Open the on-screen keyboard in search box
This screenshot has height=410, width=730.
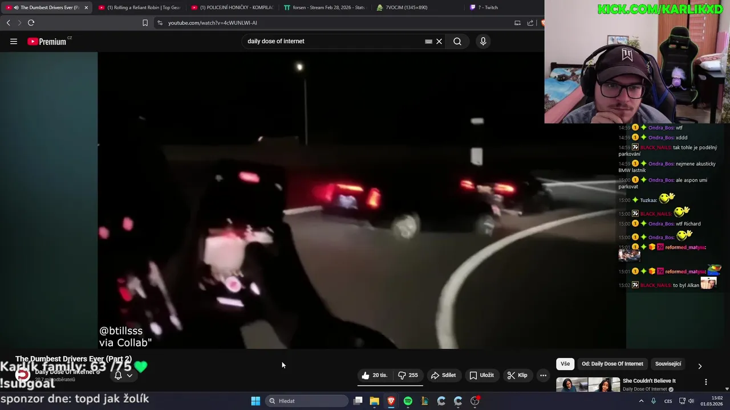coord(428,41)
